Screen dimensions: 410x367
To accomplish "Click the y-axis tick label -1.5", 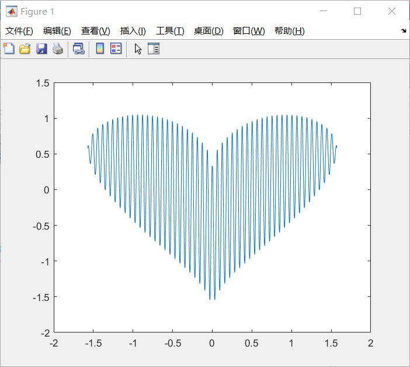I will pos(41,297).
